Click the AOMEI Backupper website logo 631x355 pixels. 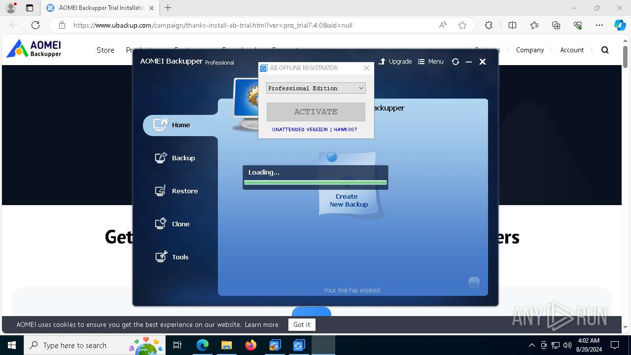pos(34,49)
